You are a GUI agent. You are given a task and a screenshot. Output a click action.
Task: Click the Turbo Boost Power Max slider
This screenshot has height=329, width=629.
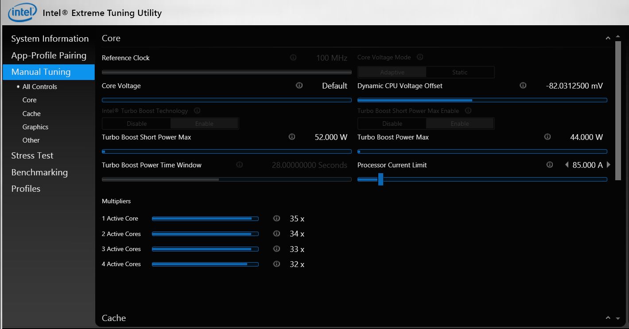482,151
